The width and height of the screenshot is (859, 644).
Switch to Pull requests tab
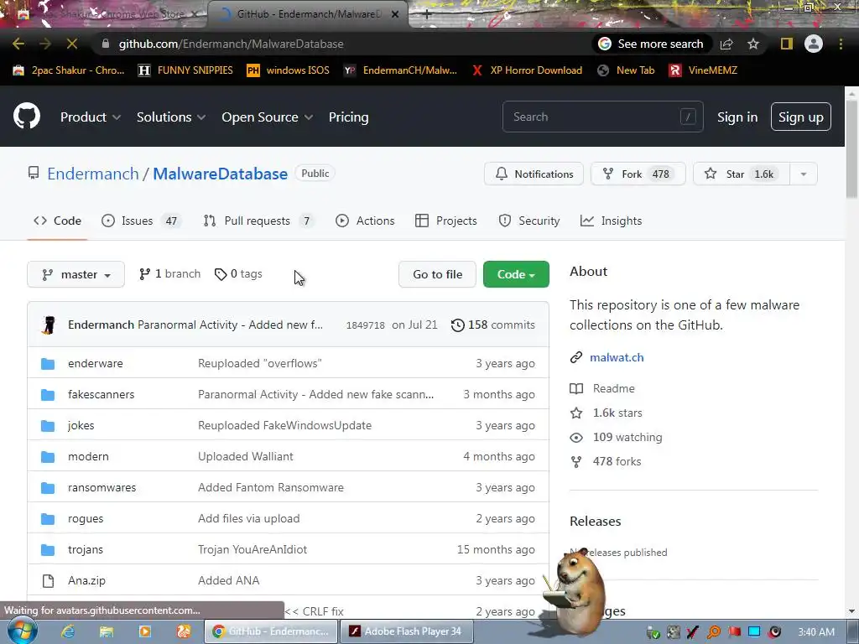pos(258,221)
